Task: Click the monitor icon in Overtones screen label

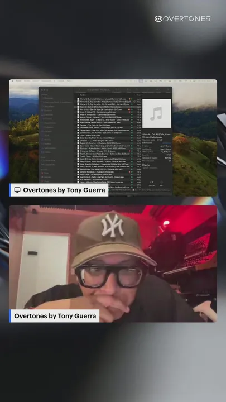Action: 17,190
